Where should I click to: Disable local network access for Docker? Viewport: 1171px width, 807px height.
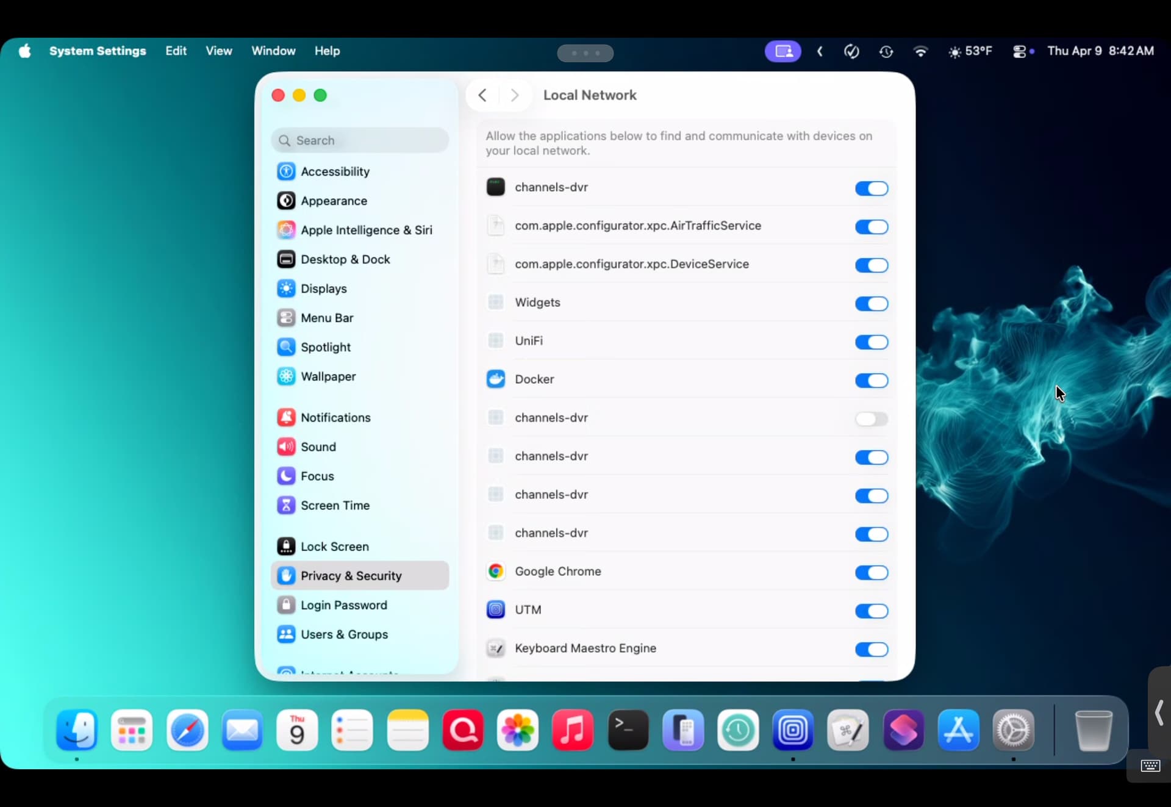[871, 381]
